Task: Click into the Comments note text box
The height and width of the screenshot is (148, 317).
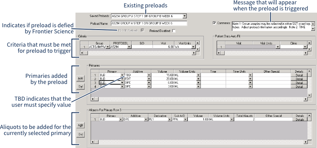Action: click(x=271, y=26)
